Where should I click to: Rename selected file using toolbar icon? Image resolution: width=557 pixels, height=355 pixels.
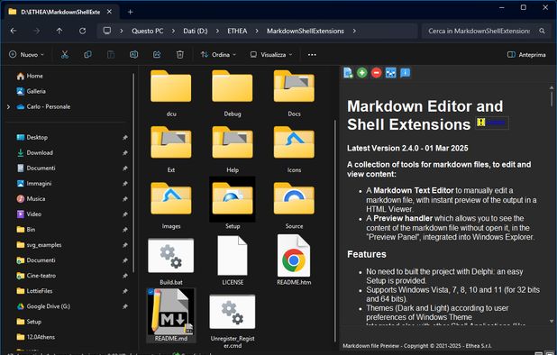[x=133, y=55]
